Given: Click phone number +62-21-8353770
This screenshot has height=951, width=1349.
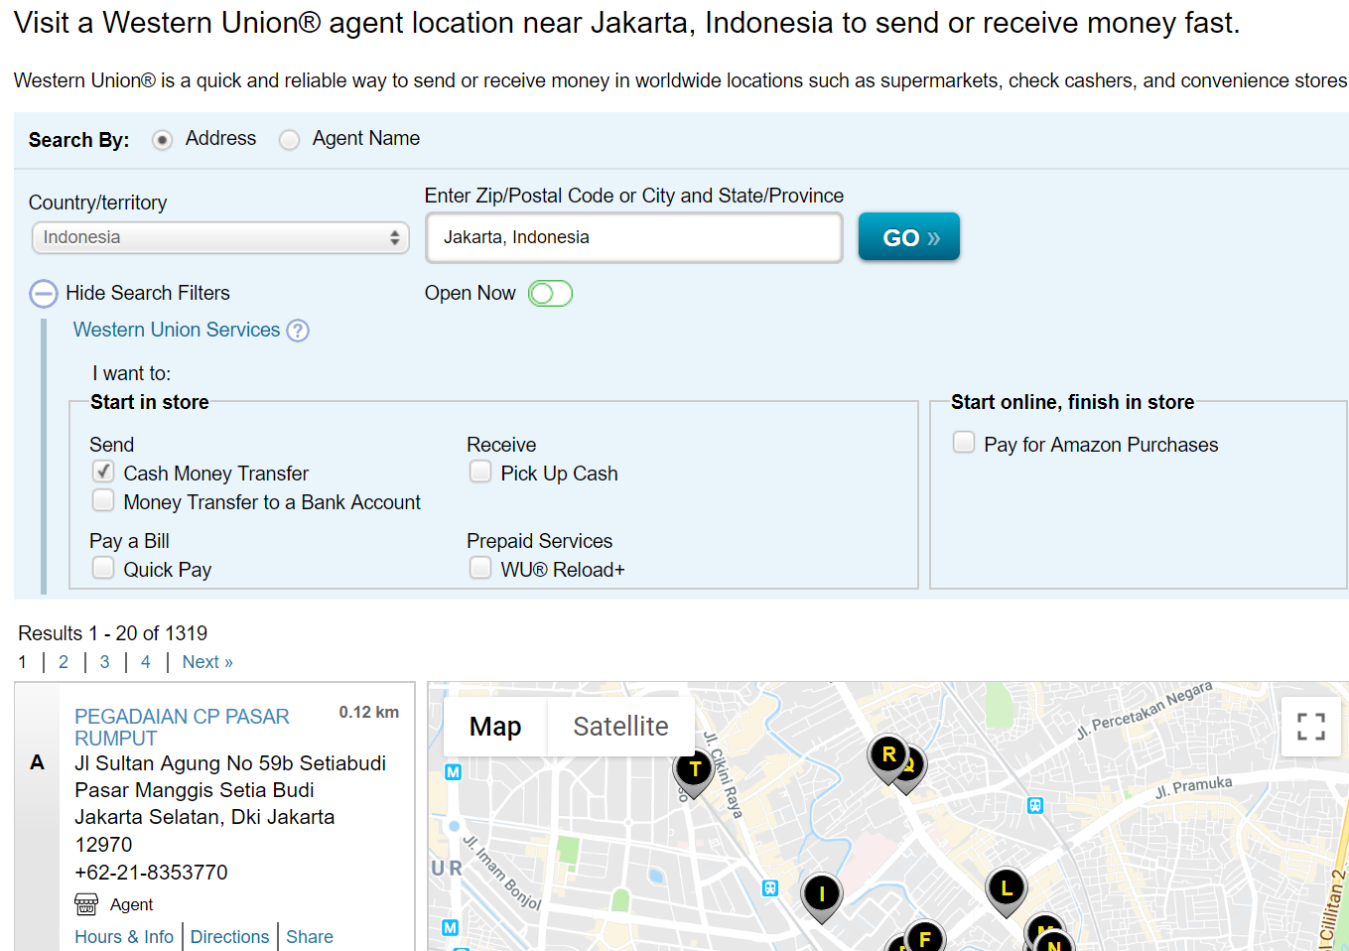Looking at the screenshot, I should pyautogui.click(x=152, y=873).
